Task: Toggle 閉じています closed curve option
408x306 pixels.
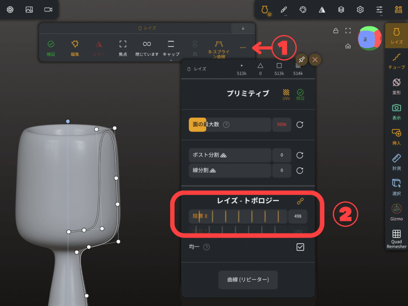Action: coord(147,48)
